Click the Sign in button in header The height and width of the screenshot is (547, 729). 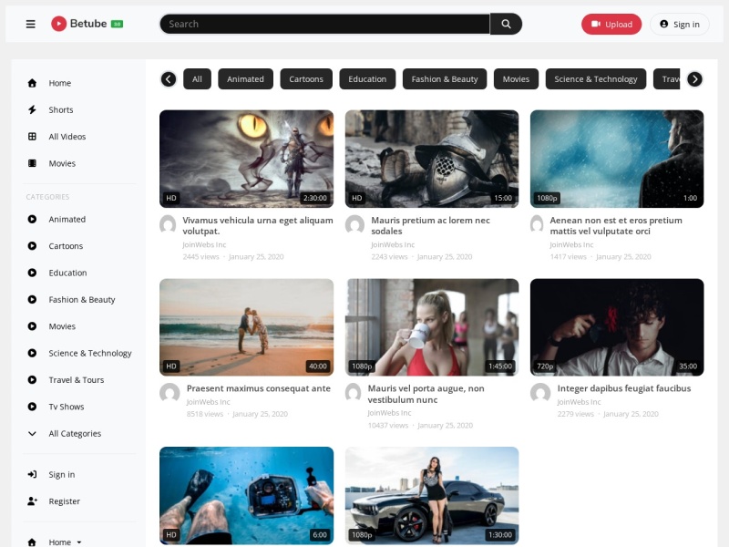[679, 25]
